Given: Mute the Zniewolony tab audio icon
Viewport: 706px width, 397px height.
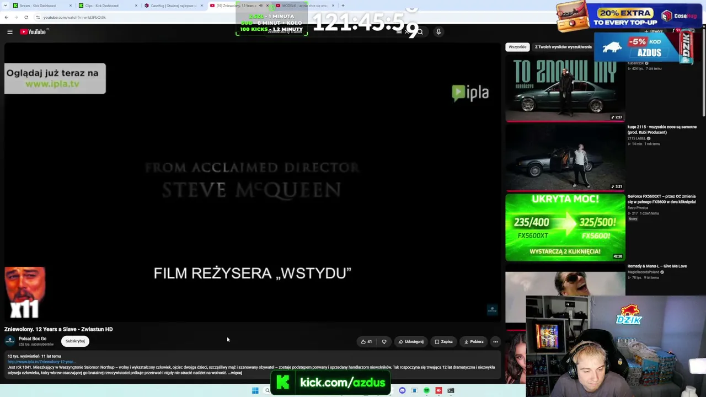Looking at the screenshot, I should coord(261,6).
